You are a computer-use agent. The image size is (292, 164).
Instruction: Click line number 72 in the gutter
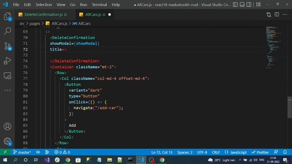(x=25, y=49)
